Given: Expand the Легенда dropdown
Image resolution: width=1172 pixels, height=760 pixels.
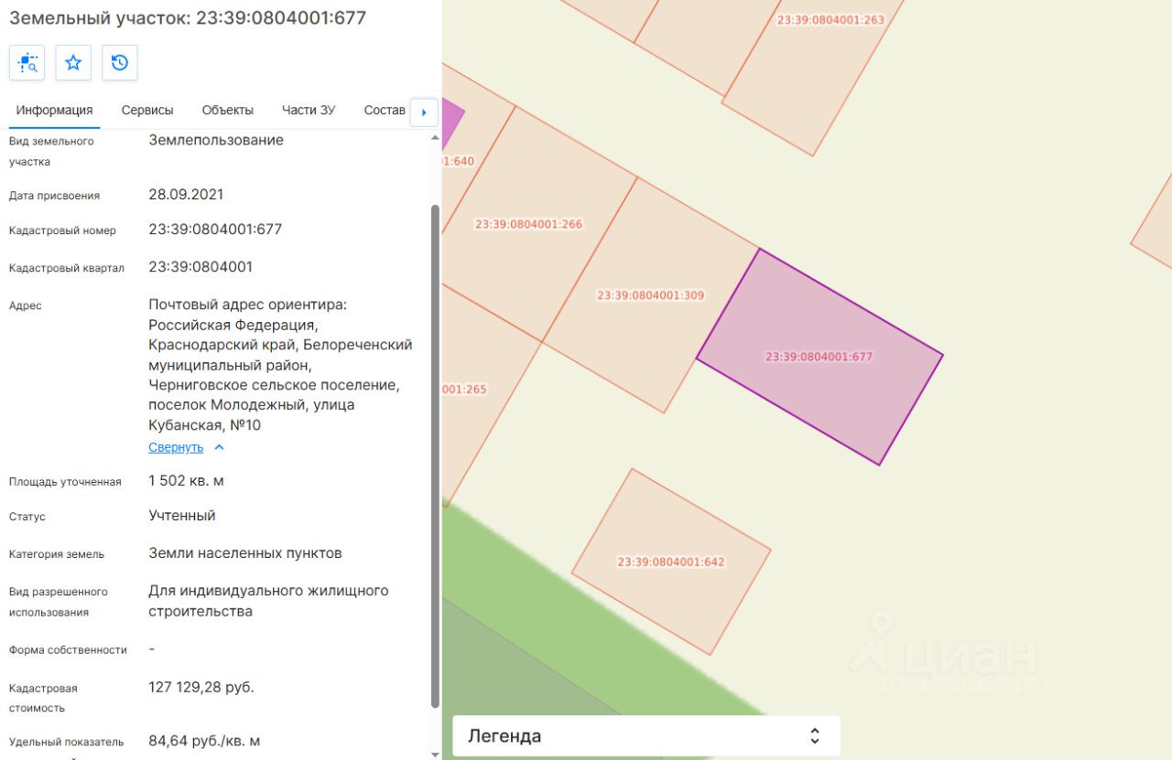Looking at the screenshot, I should [x=646, y=736].
